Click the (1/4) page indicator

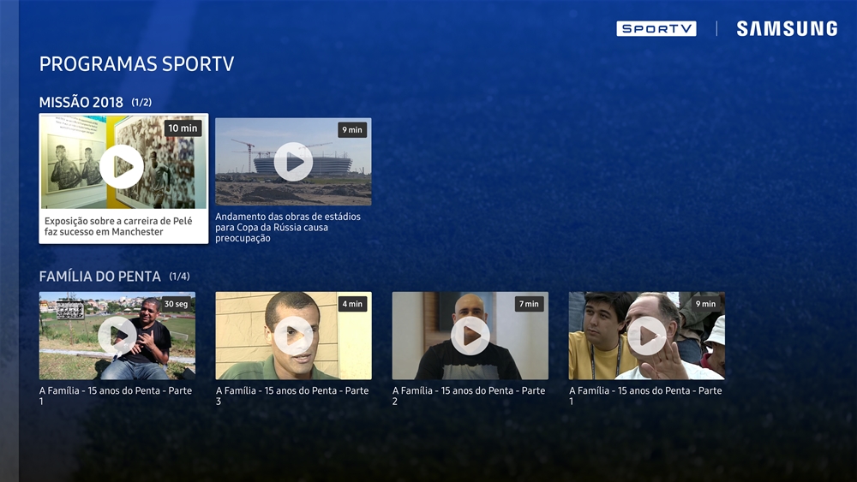click(x=179, y=277)
